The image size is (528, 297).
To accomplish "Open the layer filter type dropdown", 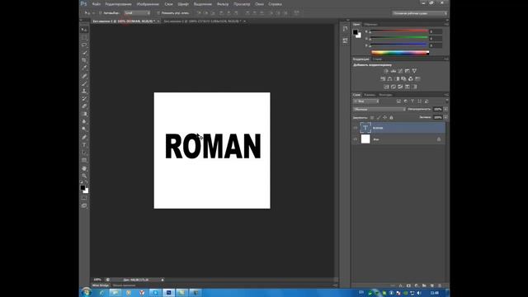I will point(366,101).
